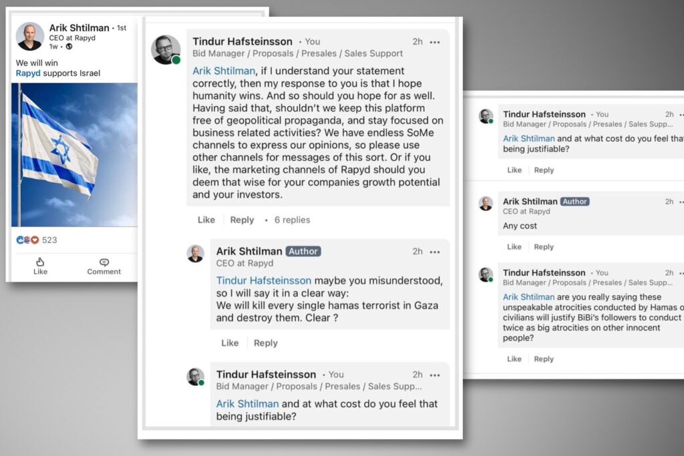
Task: Reply to Tindur's 'unspeakable atrocities' comment
Action: click(544, 359)
